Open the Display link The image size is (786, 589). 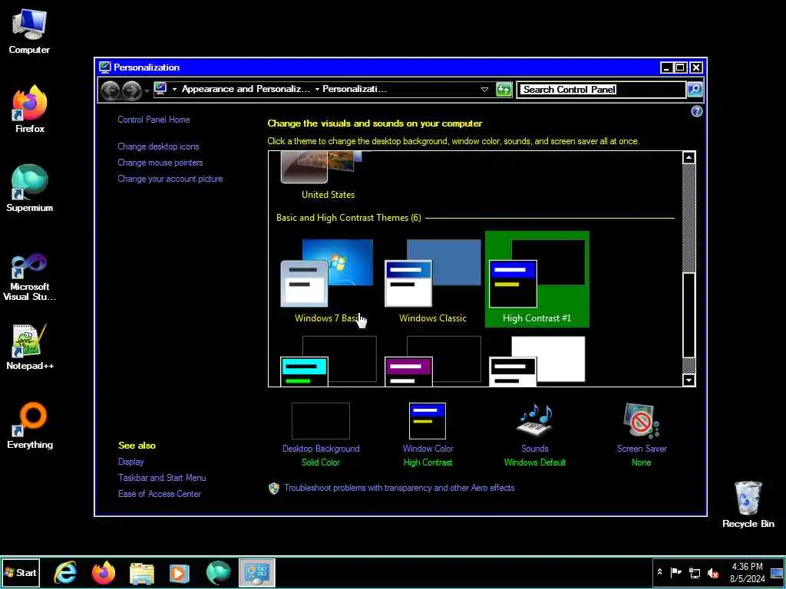click(x=130, y=461)
